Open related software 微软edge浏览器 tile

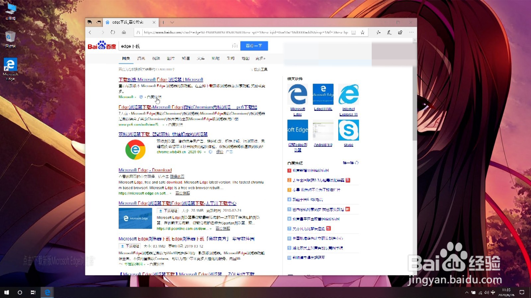pos(298,130)
